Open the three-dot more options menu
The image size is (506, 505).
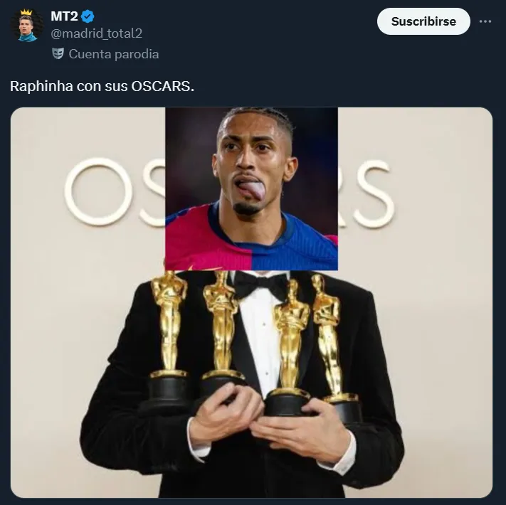[x=485, y=21]
